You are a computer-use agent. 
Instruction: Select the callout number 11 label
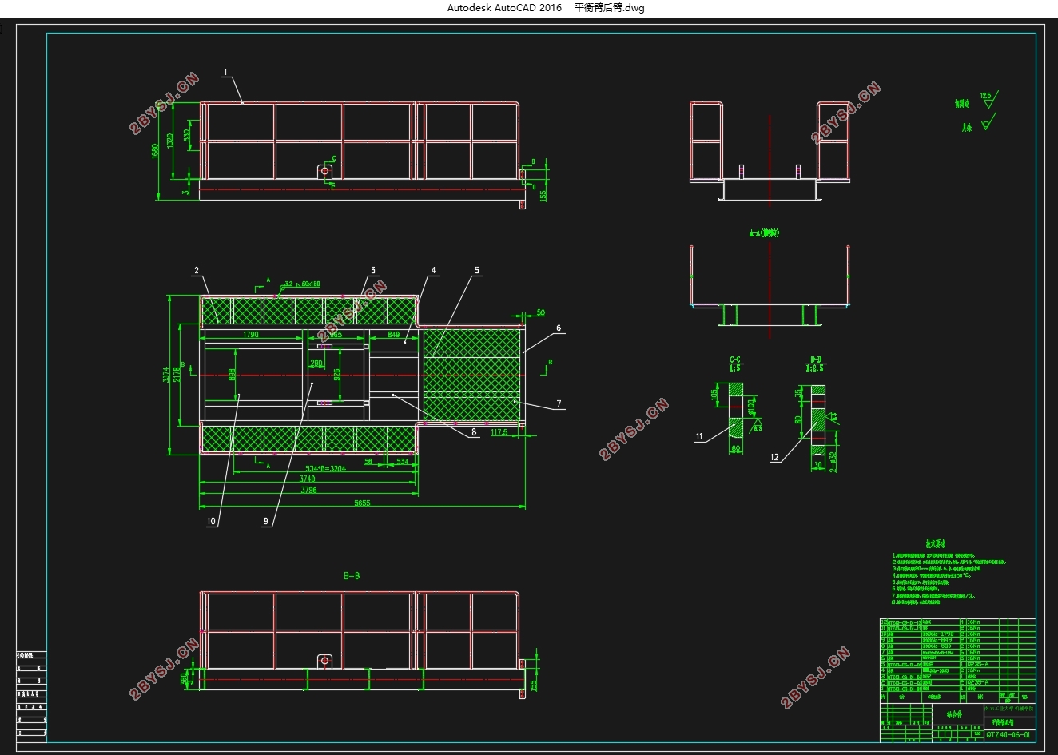699,436
